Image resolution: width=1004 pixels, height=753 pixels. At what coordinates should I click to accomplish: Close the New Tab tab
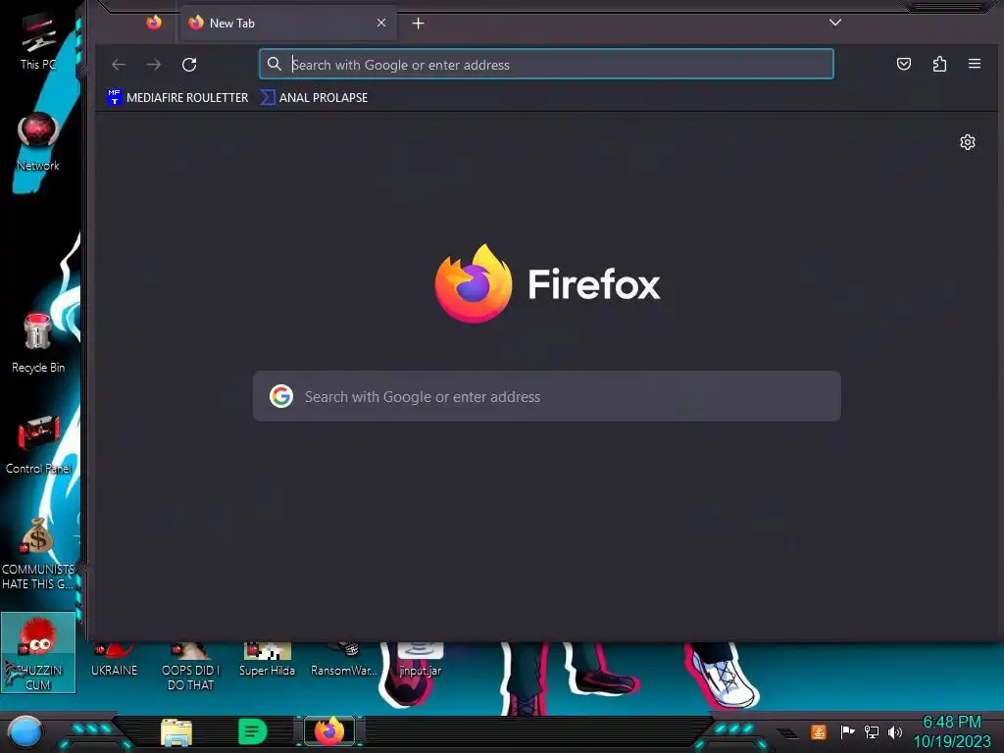click(x=381, y=24)
